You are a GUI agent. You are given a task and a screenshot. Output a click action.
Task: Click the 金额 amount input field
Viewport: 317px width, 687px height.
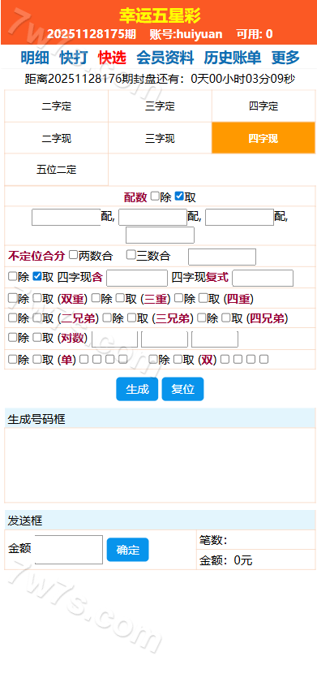pyautogui.click(x=69, y=550)
